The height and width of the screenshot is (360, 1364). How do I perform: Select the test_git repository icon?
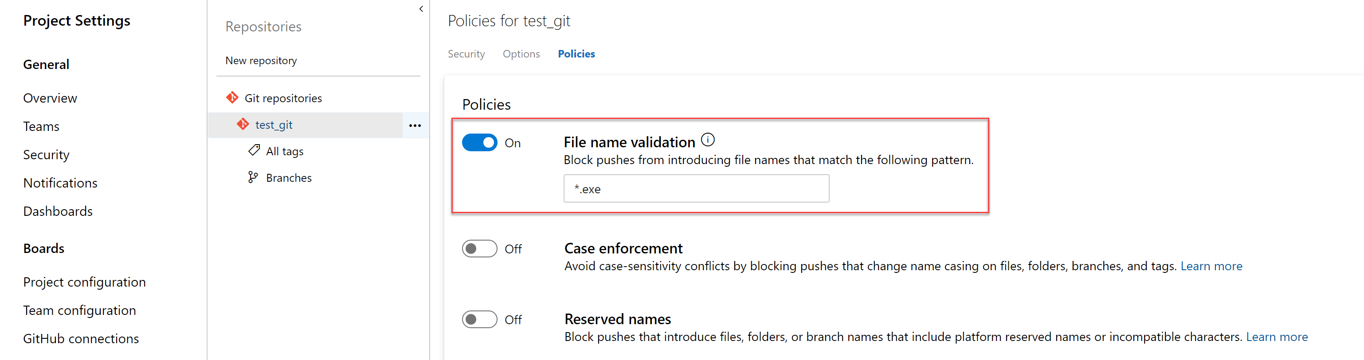(x=243, y=125)
